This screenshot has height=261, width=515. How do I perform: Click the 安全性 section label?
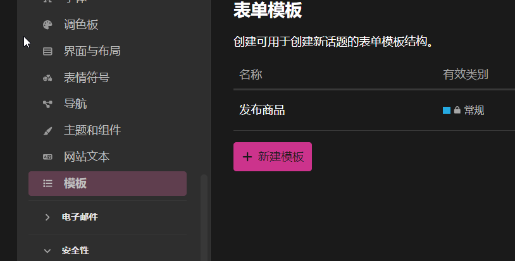point(75,250)
